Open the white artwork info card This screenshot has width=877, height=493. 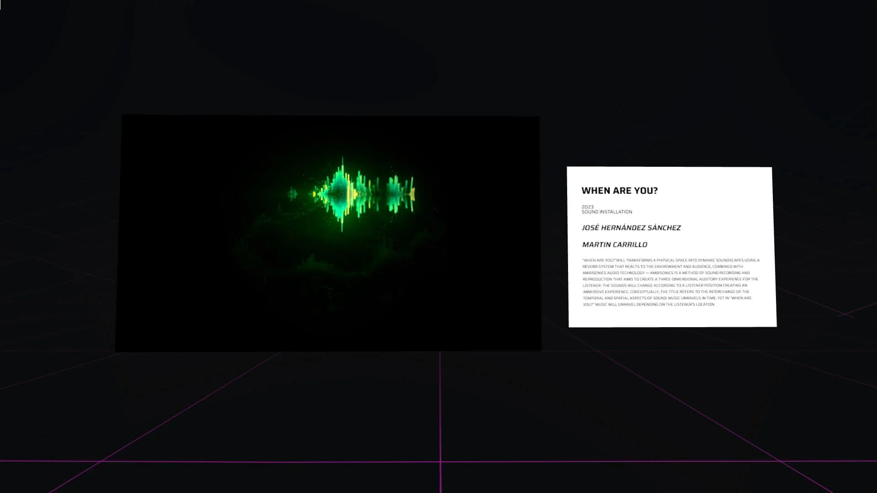click(x=671, y=247)
